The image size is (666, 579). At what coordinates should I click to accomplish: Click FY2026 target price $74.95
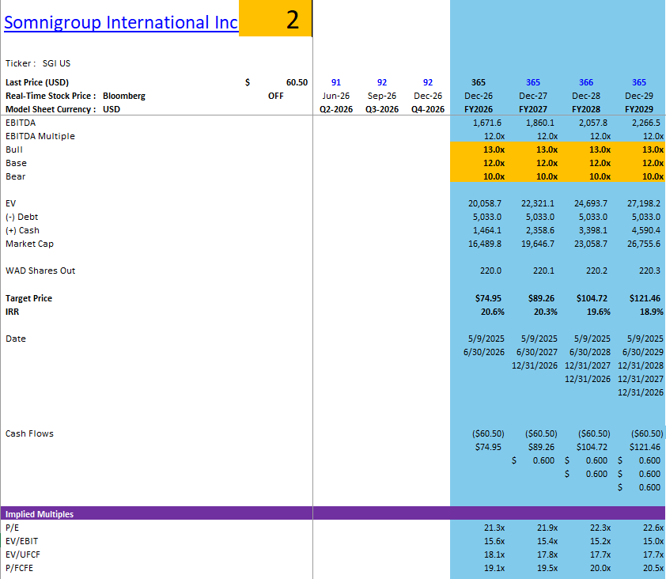click(x=488, y=298)
